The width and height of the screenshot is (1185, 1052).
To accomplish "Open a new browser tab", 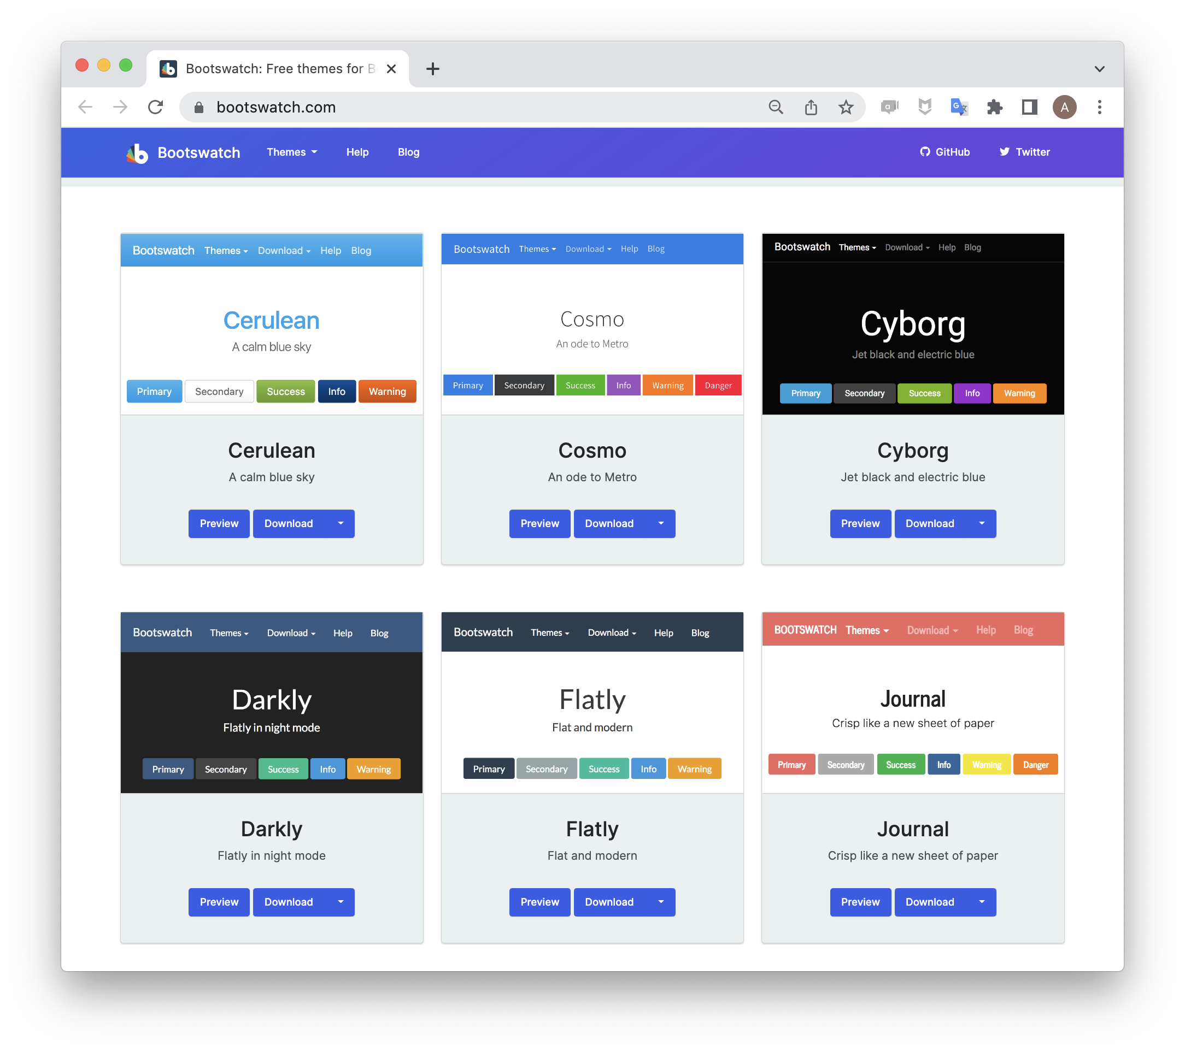I will tap(432, 69).
